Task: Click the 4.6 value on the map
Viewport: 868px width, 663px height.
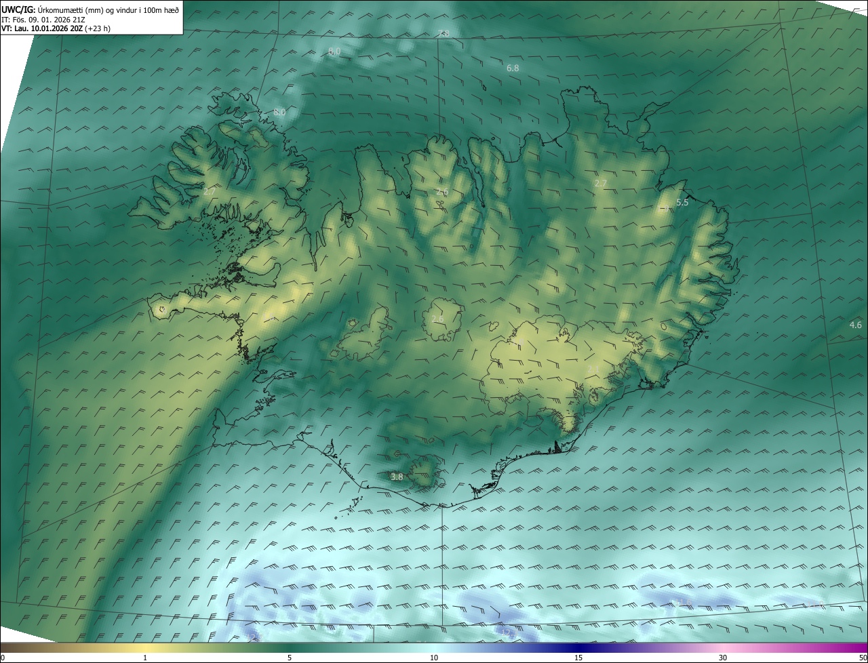Action: click(x=855, y=325)
